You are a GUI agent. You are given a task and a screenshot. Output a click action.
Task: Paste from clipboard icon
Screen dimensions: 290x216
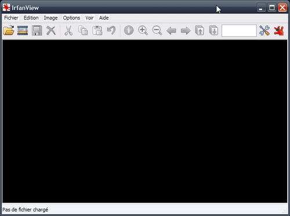(x=97, y=31)
